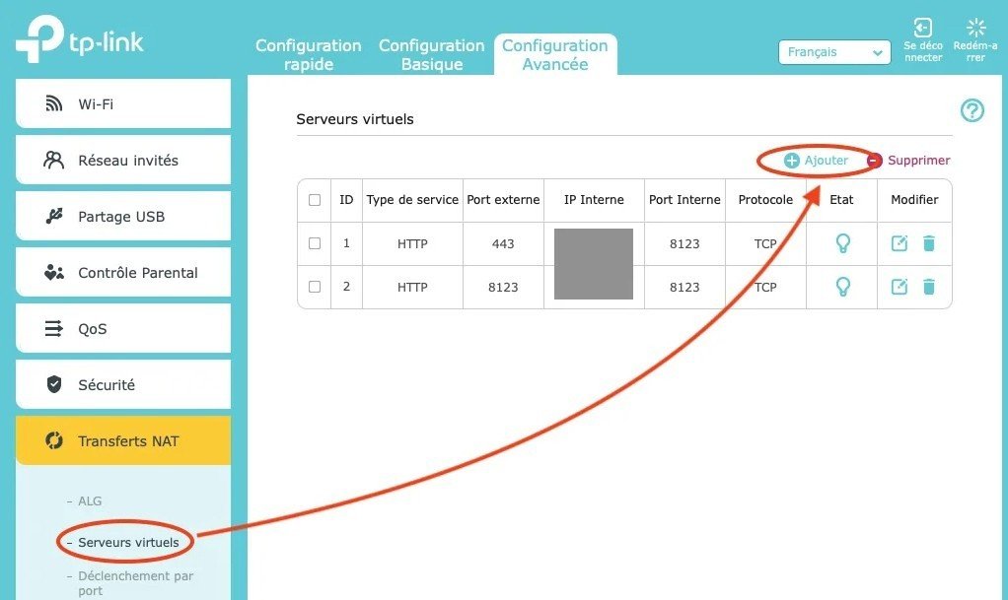Click the Réseau invités people icon

pyautogui.click(x=53, y=160)
